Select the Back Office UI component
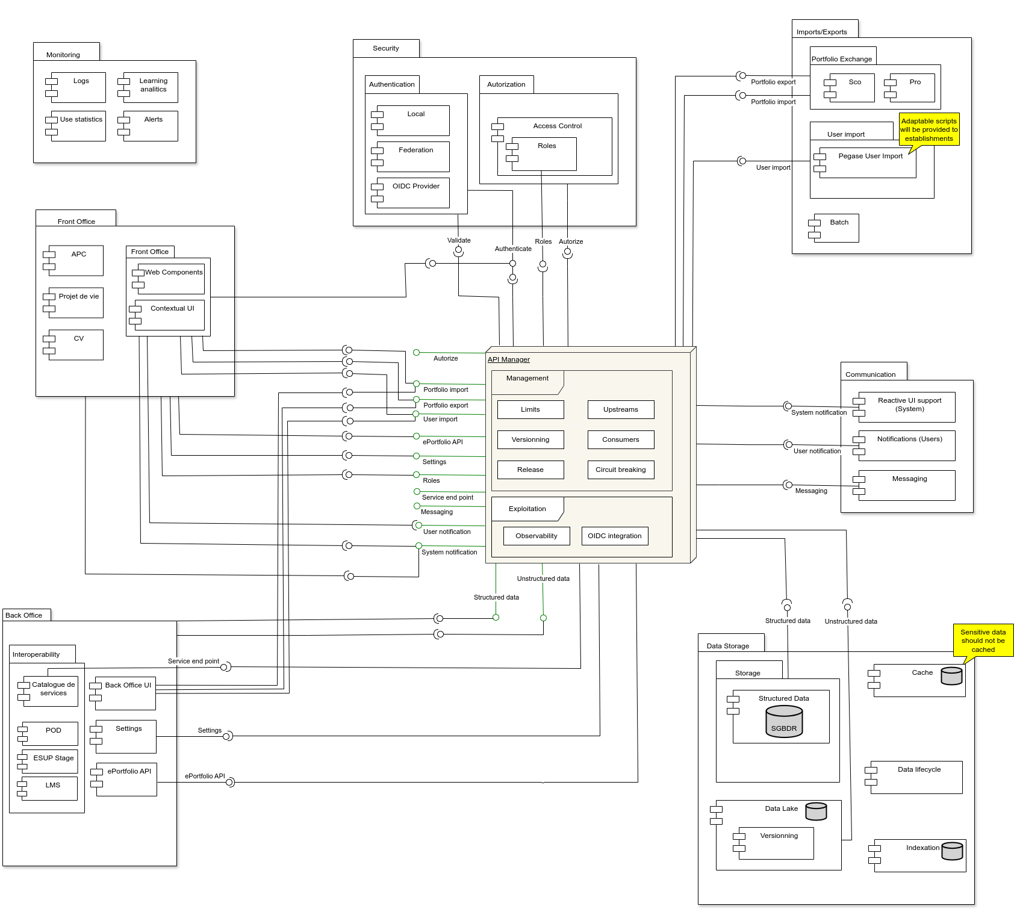1014x909 pixels. coord(123,693)
